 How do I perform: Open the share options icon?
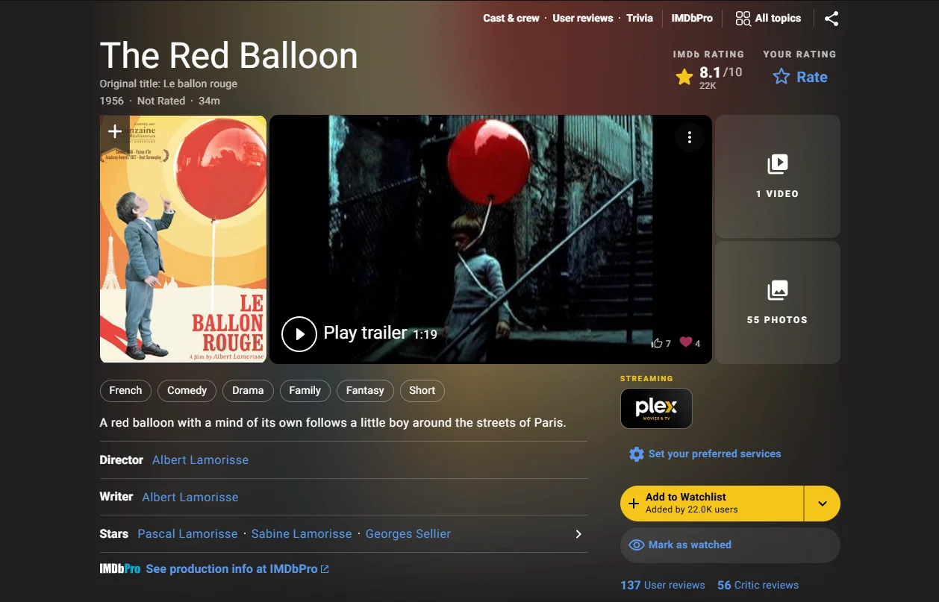(832, 19)
